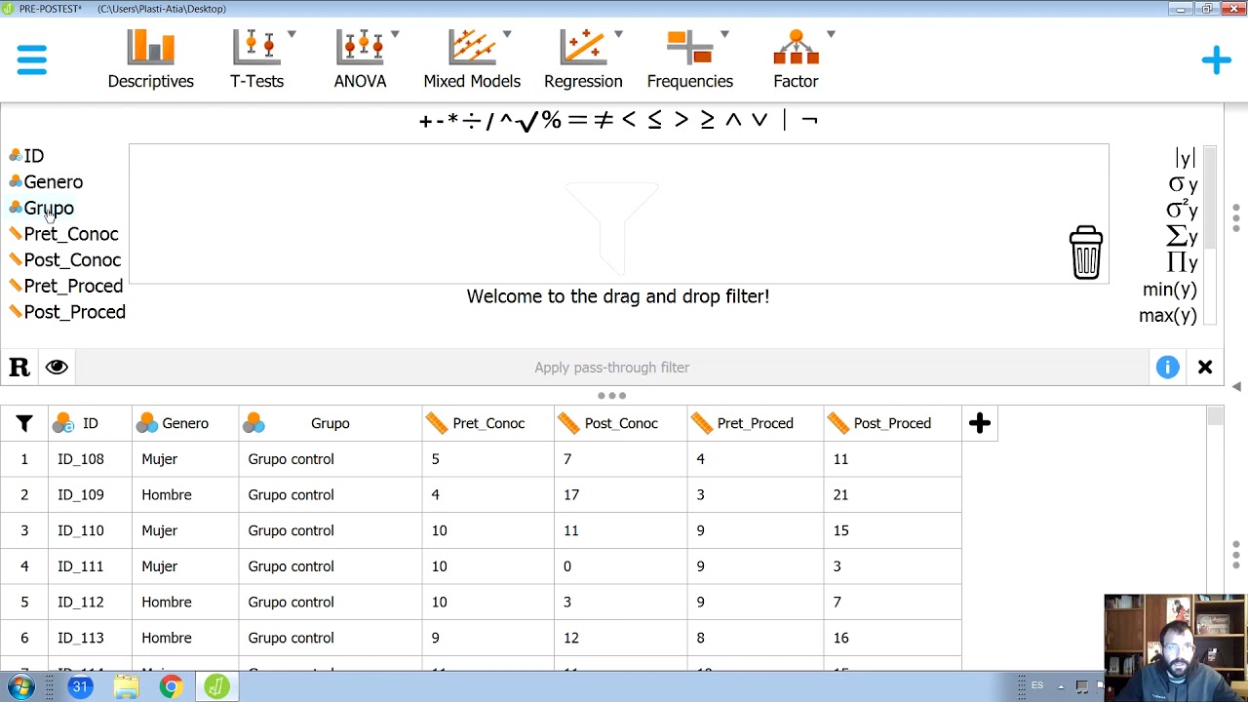Click the trash can icon in filter

[1085, 253]
